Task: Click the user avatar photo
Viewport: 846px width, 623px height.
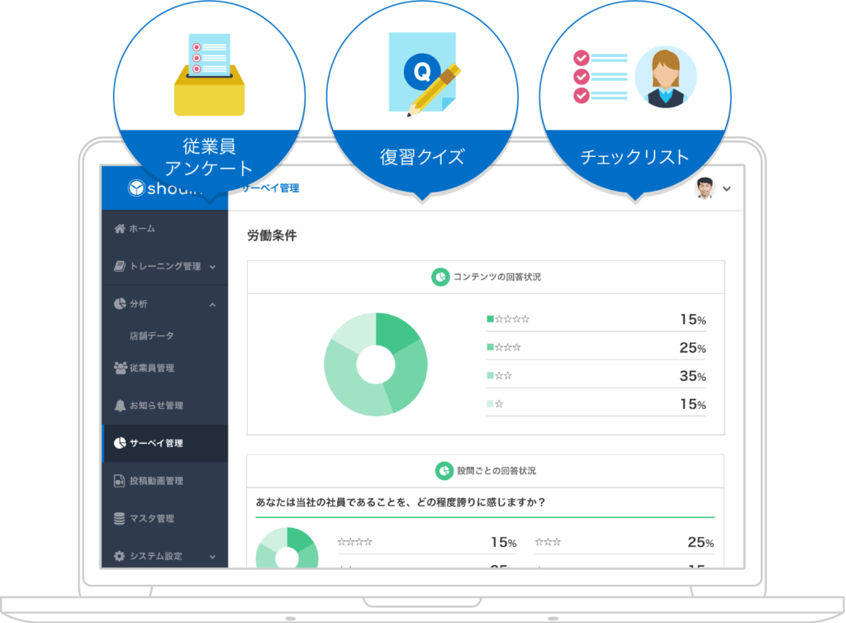Action: 704,188
